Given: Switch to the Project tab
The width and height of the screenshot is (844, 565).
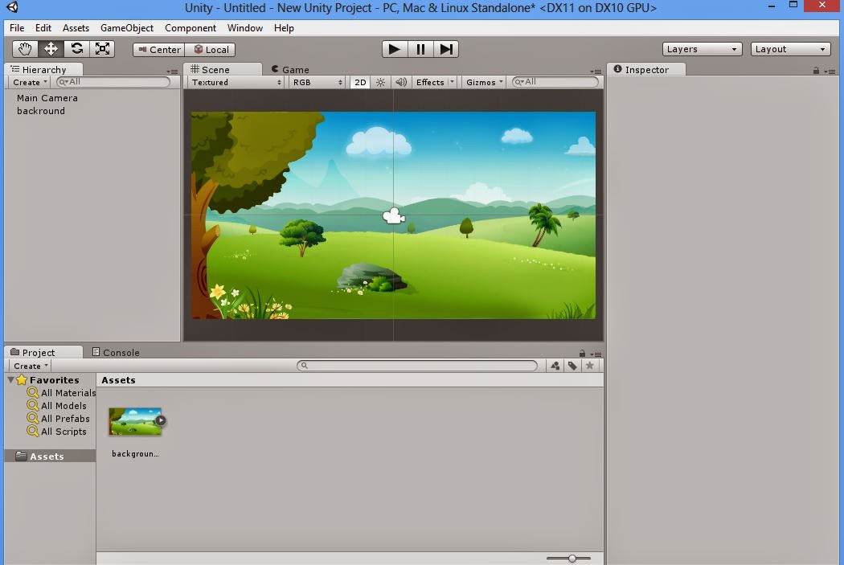Looking at the screenshot, I should [x=43, y=353].
